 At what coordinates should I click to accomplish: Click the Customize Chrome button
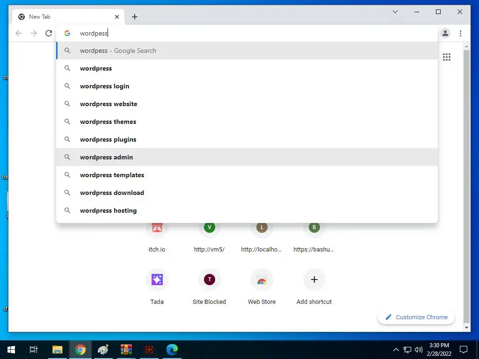pos(416,317)
